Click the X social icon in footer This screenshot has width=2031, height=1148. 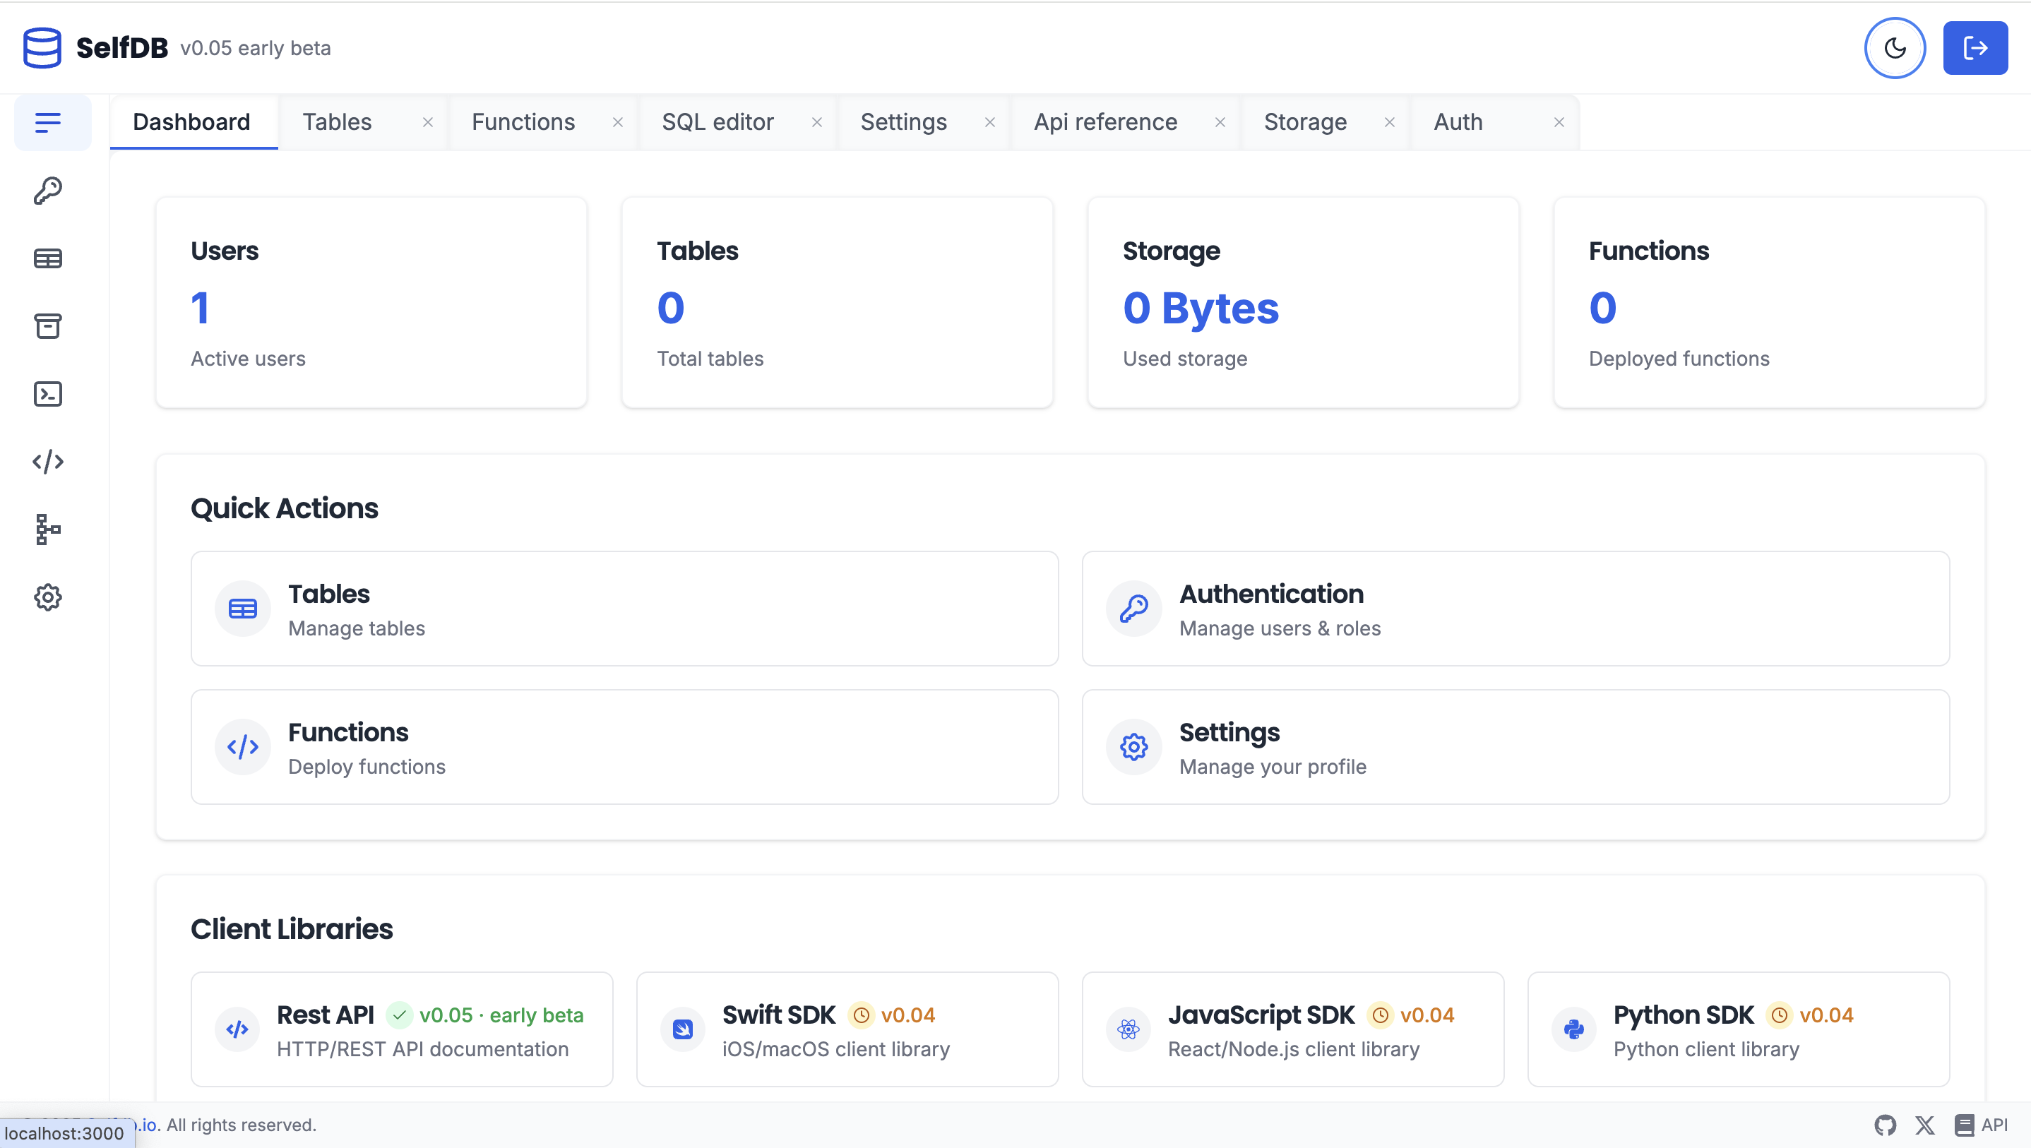coord(1924,1125)
